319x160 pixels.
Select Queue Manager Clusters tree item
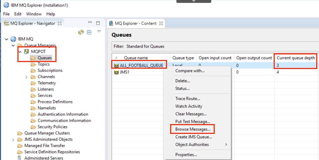tap(47, 134)
